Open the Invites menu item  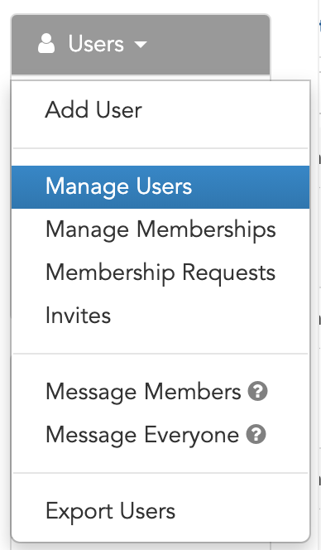pos(160,316)
